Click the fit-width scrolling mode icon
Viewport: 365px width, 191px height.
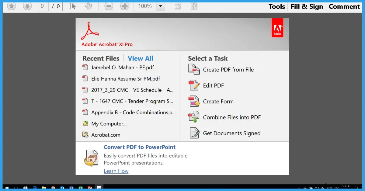pos(178,6)
